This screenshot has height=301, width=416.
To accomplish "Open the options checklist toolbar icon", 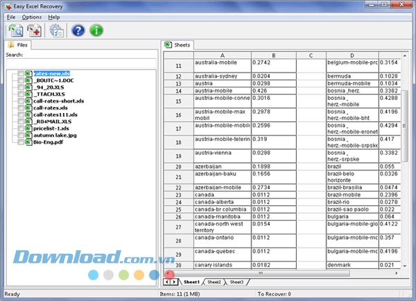I will tap(56, 30).
